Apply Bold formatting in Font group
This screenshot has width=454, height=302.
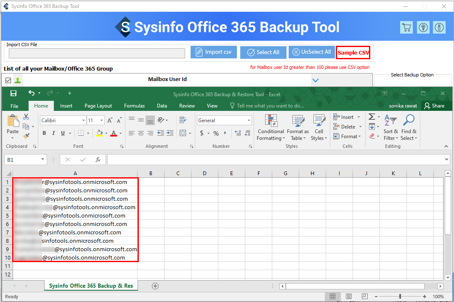pos(44,133)
